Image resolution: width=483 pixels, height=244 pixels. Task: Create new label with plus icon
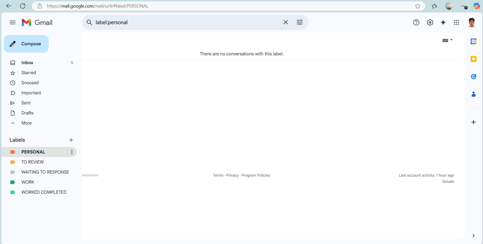(x=71, y=140)
